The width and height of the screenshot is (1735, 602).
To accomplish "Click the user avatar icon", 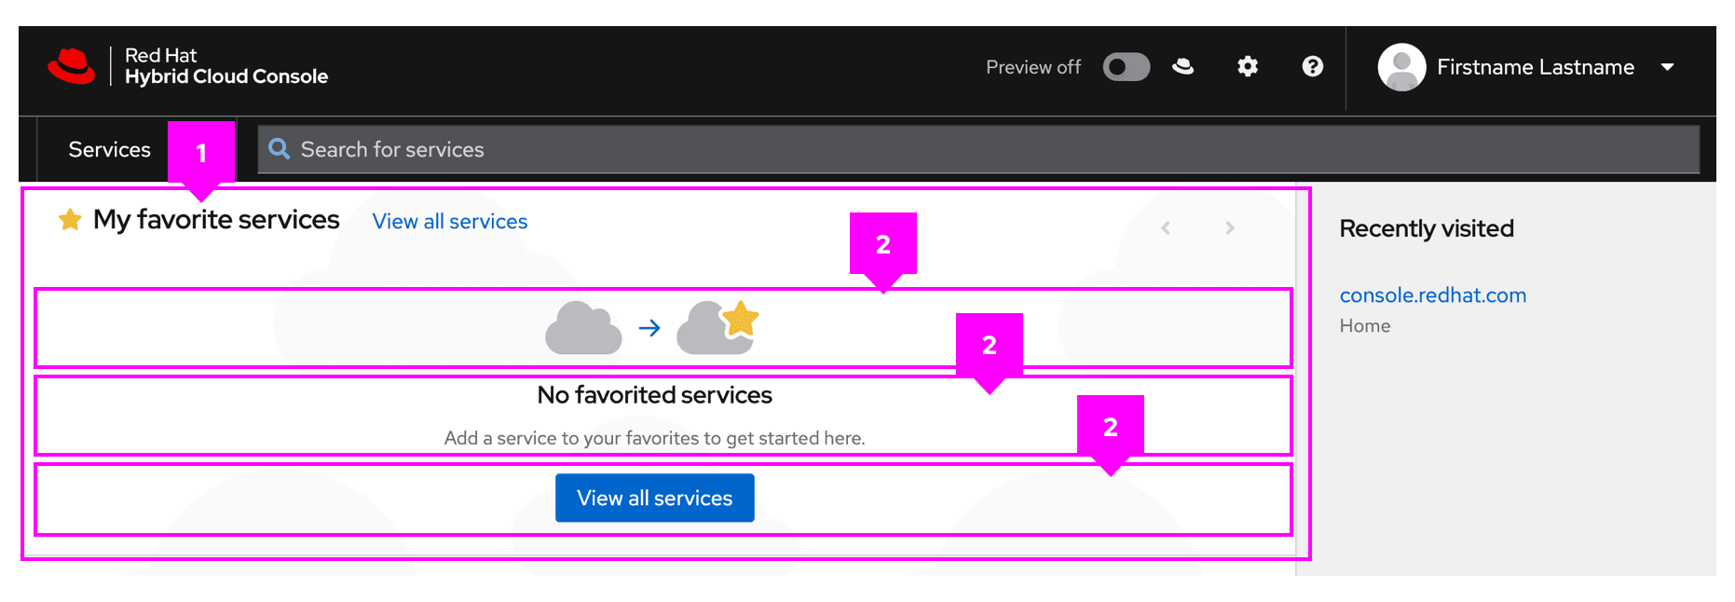I will [x=1402, y=67].
